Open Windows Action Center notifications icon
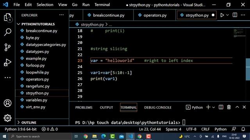Viewport: 250px width, 140px height. pyautogui.click(x=244, y=136)
